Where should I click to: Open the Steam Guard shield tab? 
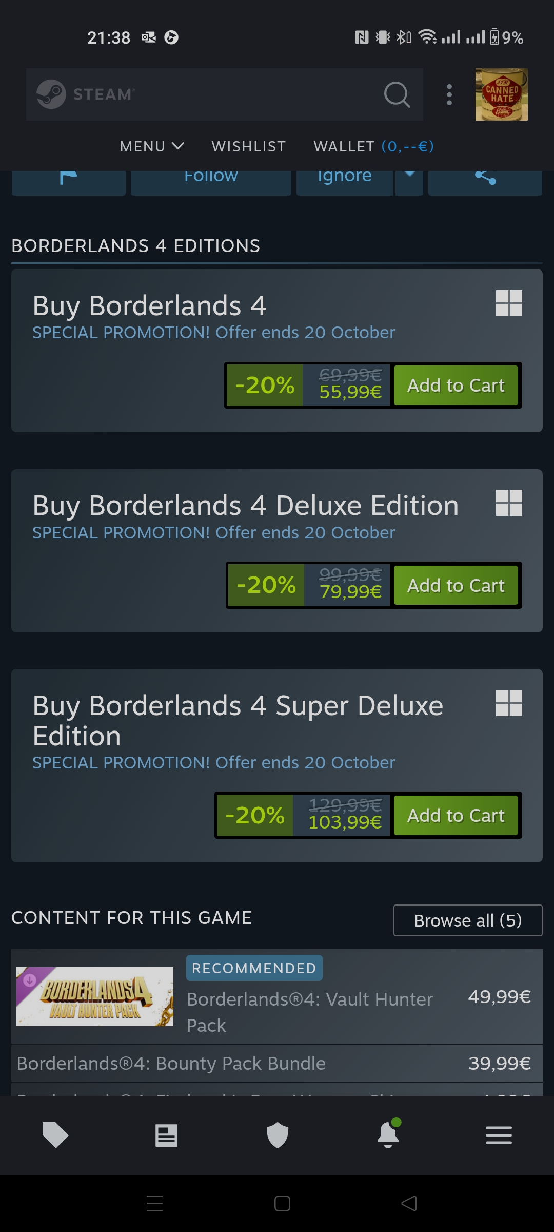(x=278, y=1135)
